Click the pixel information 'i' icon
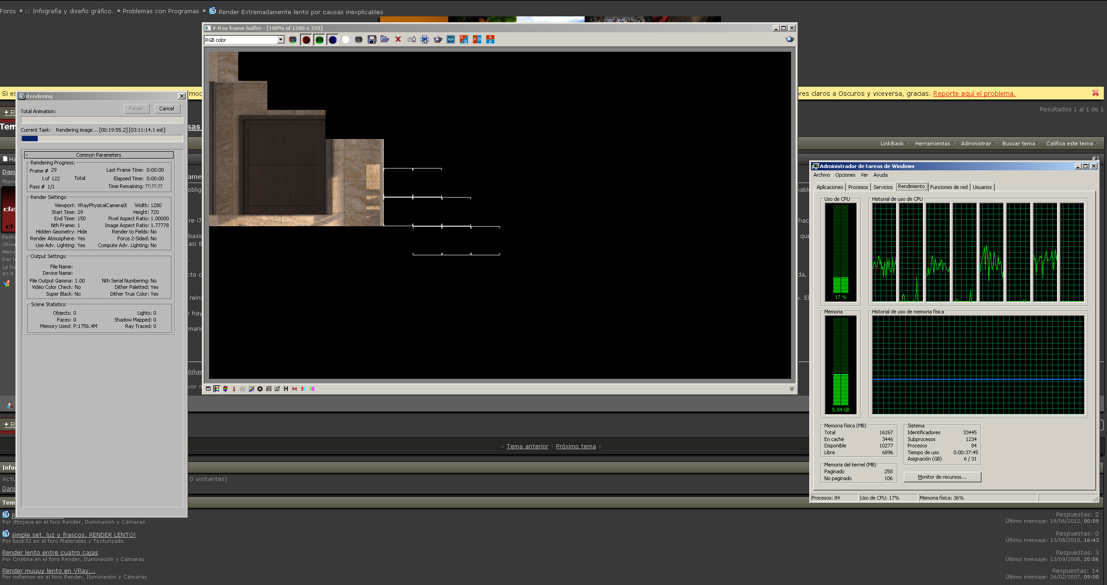1107x585 pixels. 234,389
